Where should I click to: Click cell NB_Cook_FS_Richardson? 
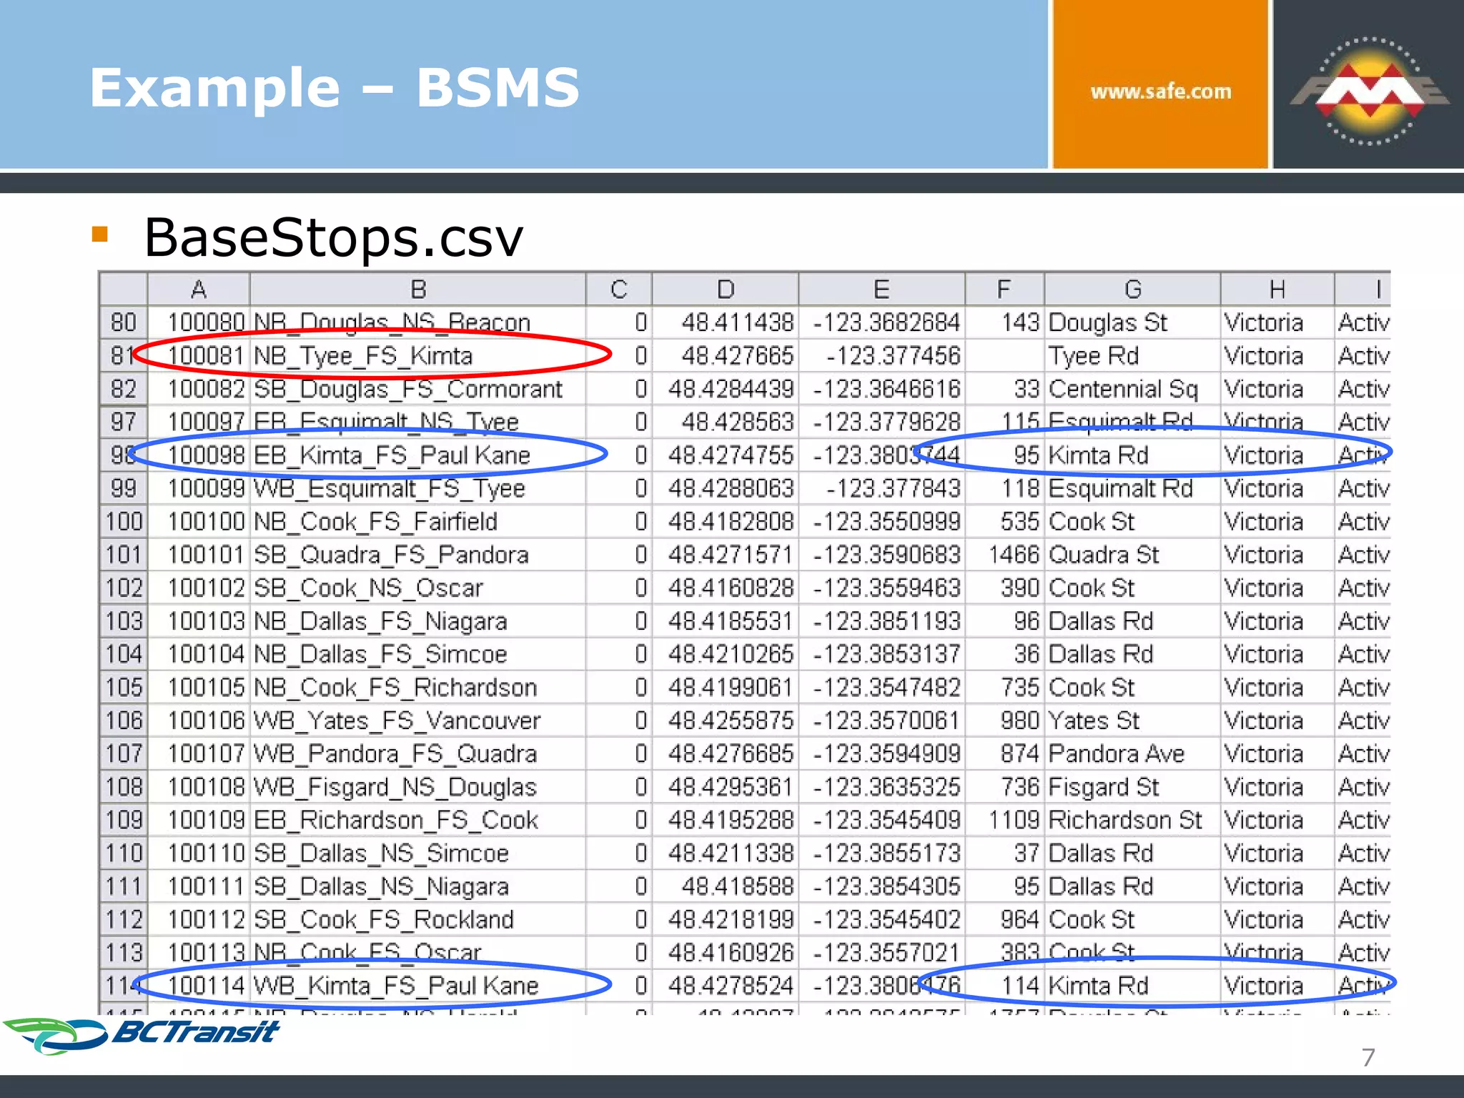point(418,687)
